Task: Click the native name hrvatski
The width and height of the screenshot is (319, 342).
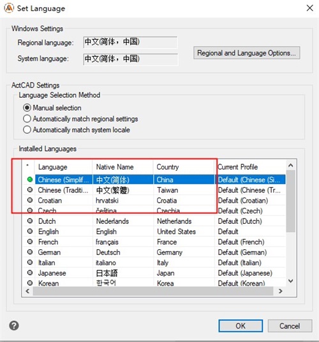Action: [107, 200]
